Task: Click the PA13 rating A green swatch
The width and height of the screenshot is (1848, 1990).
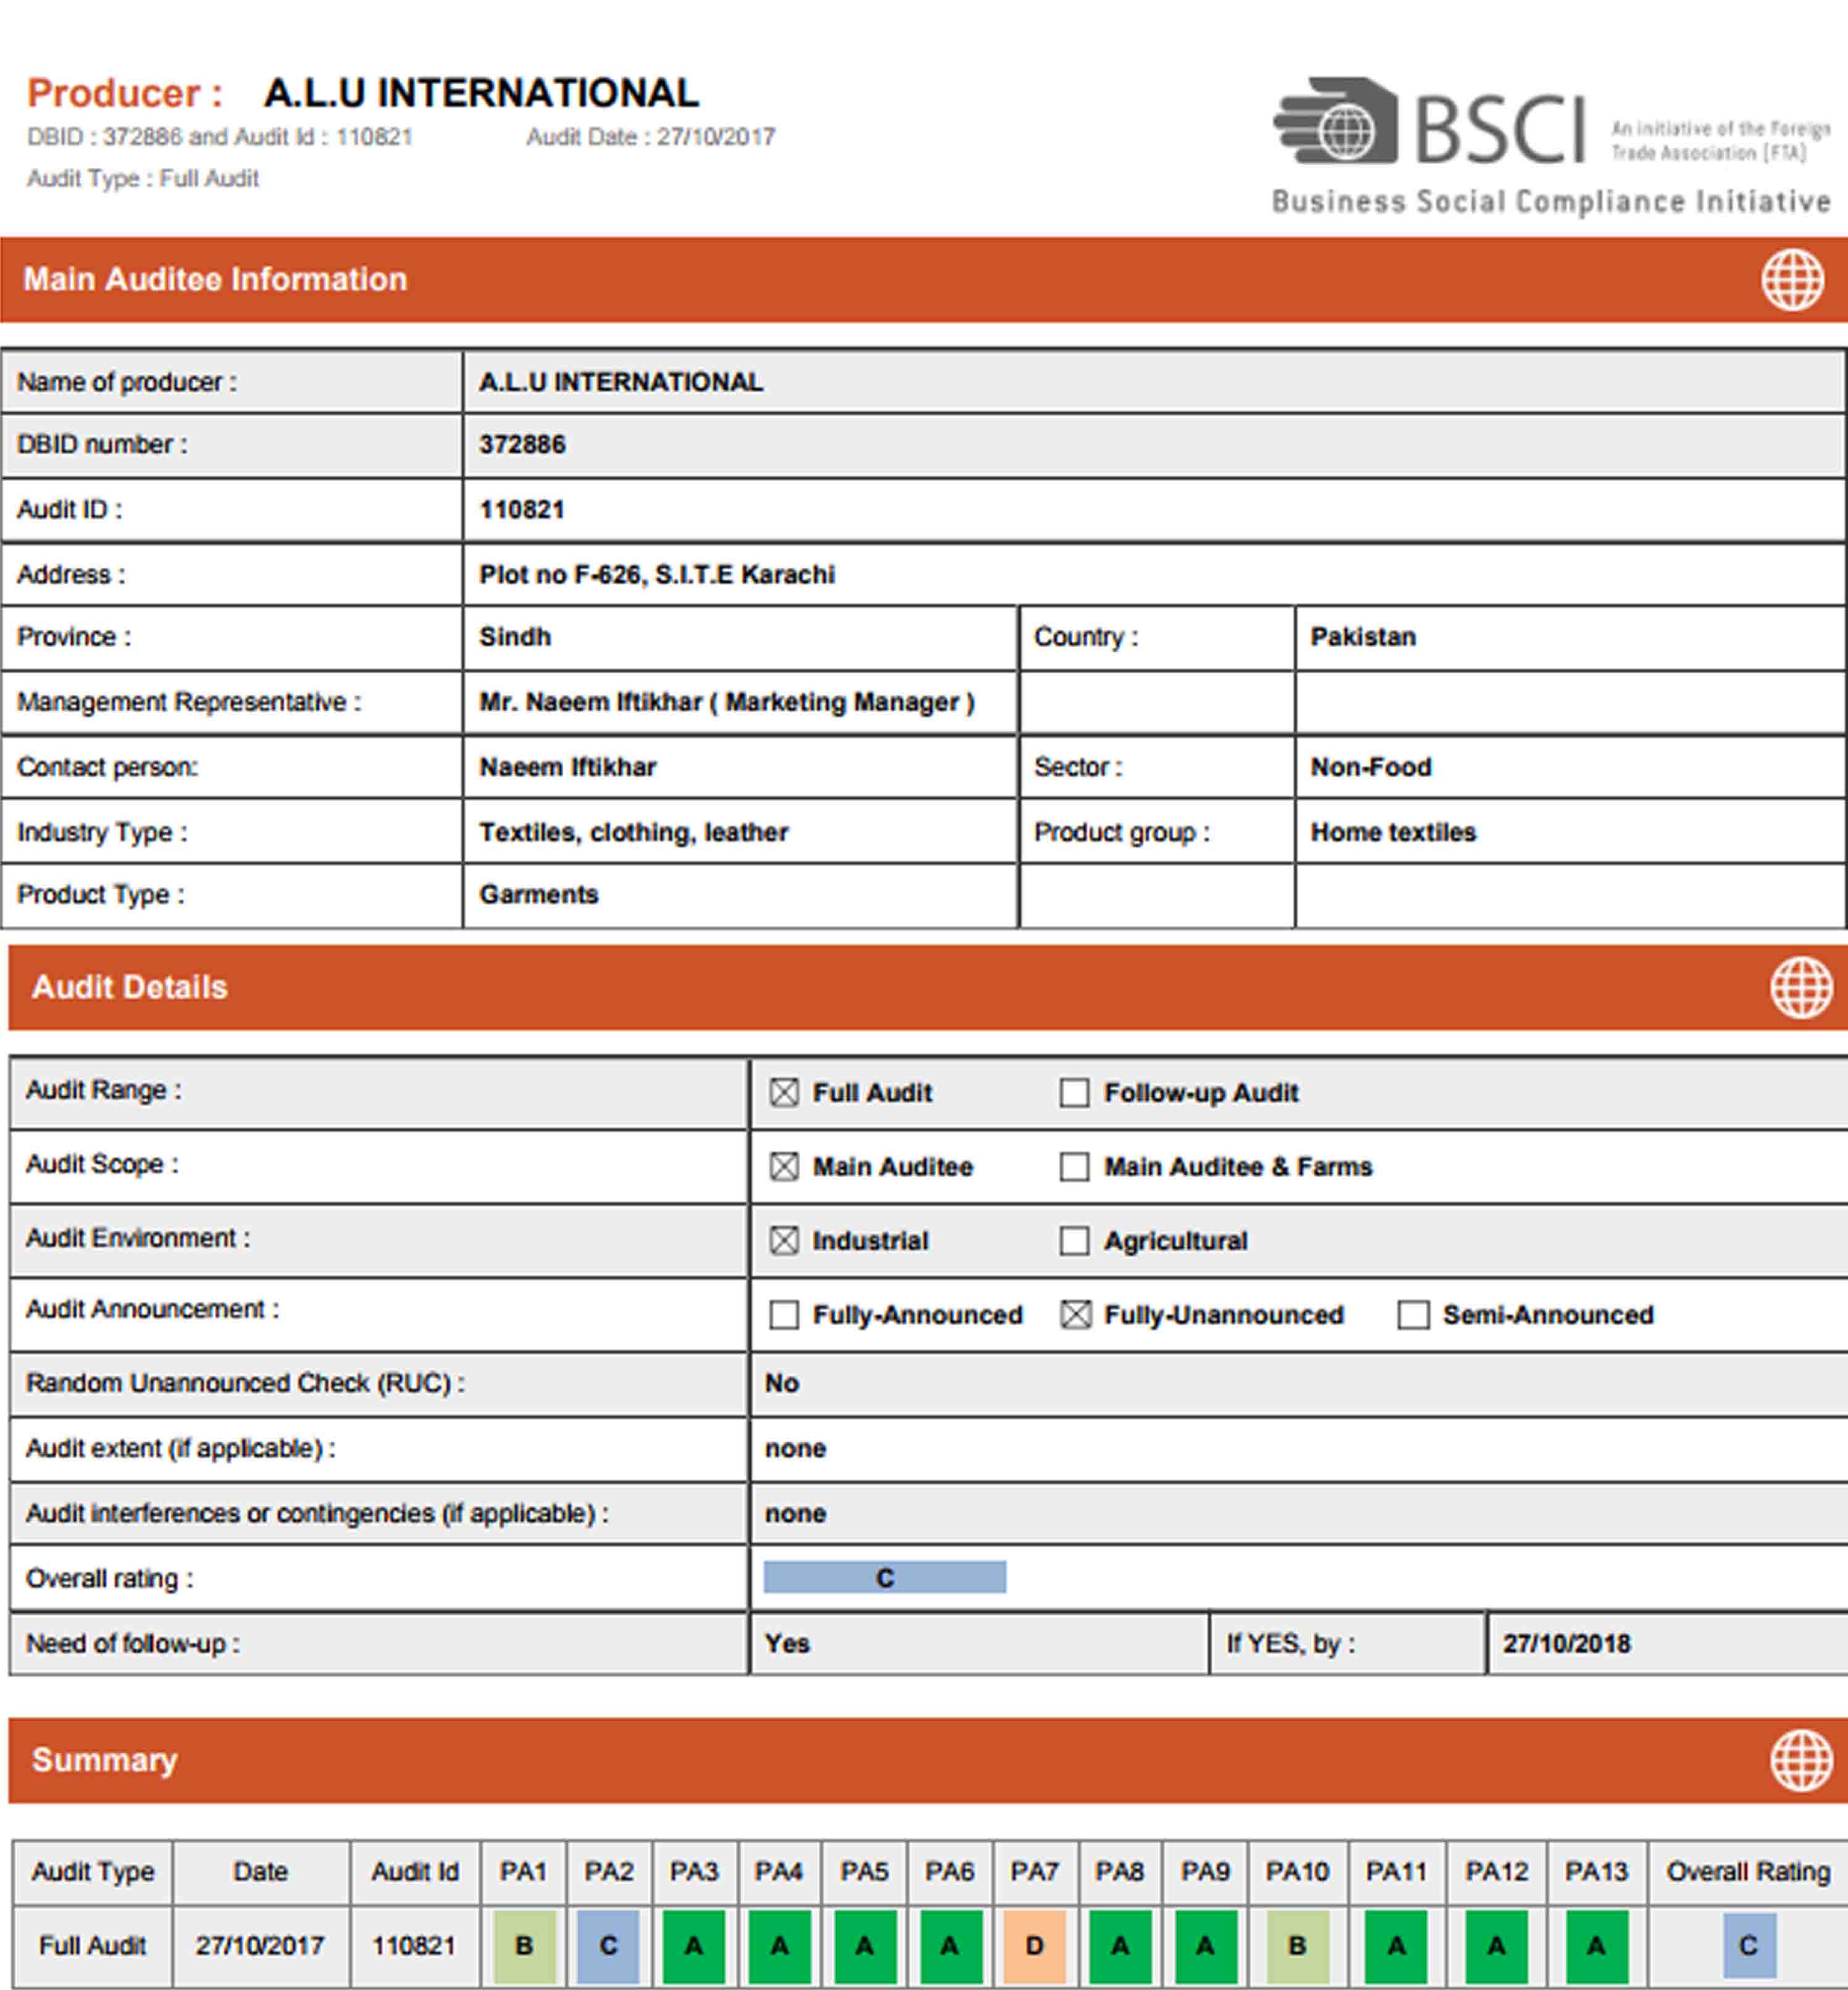Action: [x=1596, y=1946]
